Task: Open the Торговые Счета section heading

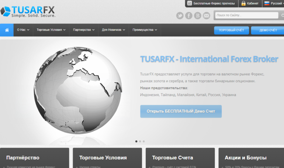Action: (x=173, y=158)
